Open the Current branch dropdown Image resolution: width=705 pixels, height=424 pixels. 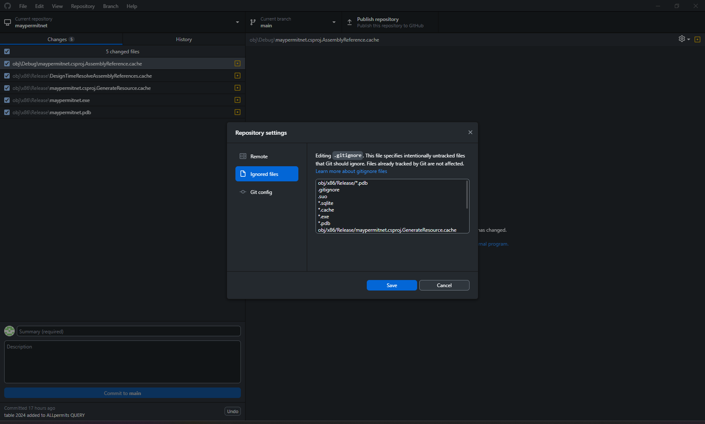pos(334,22)
